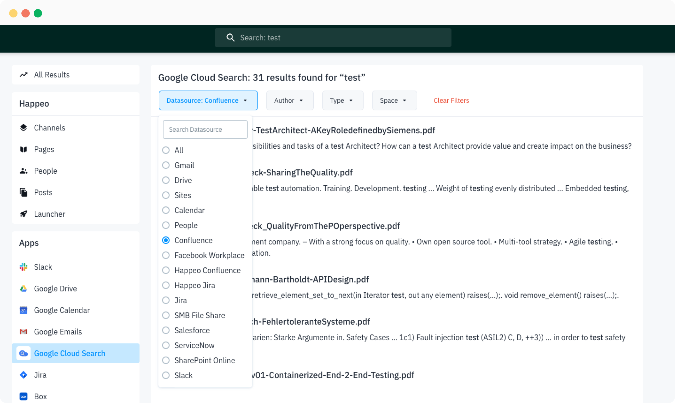
Task: Open the SharingTheQuality.pdf result
Action: coord(302,173)
